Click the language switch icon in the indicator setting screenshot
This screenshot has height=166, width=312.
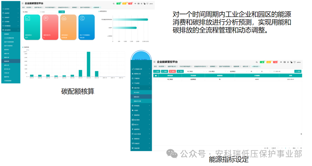pyautogui.click(x=291, y=62)
